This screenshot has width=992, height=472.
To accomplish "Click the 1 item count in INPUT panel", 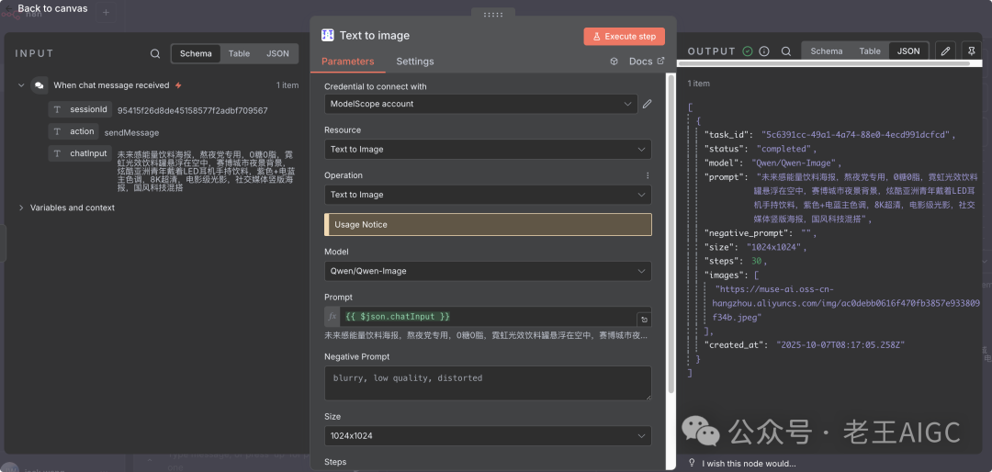I will (x=287, y=85).
